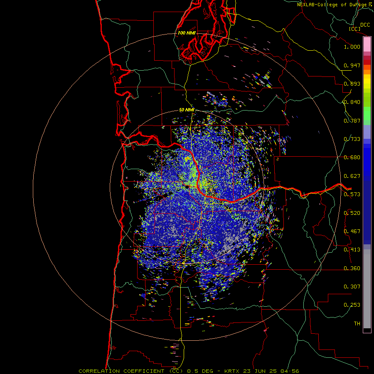Select the 0.627 scale value
The height and width of the screenshot is (374, 374).
coord(352,176)
